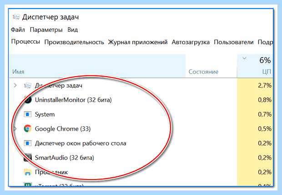Switch to the Автозагрузка tab
Image resolution: width=282 pixels, height=195 pixels.
coord(191,42)
